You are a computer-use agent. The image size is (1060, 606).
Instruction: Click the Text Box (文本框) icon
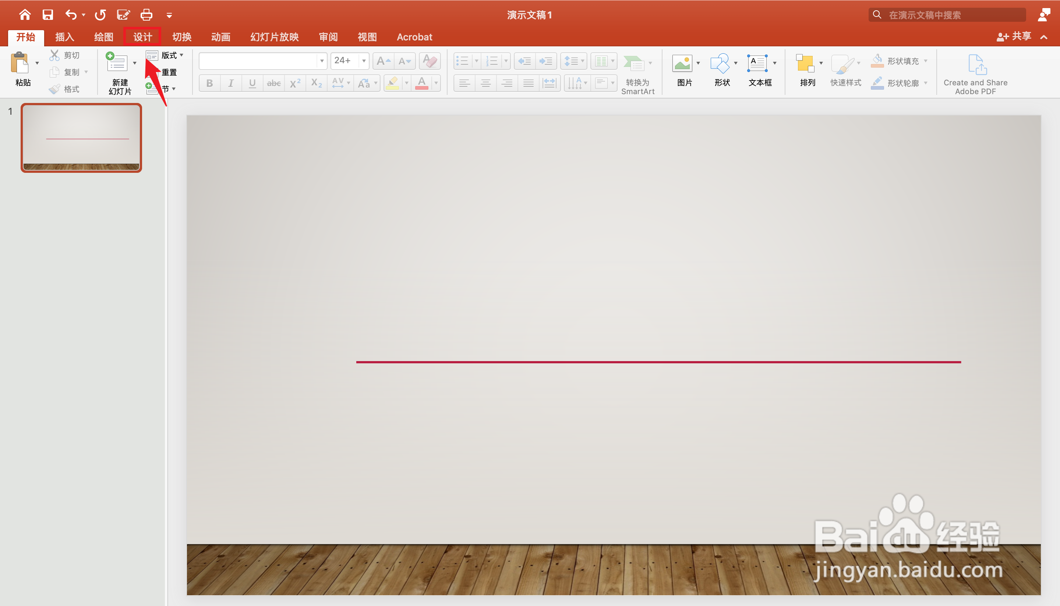[757, 64]
